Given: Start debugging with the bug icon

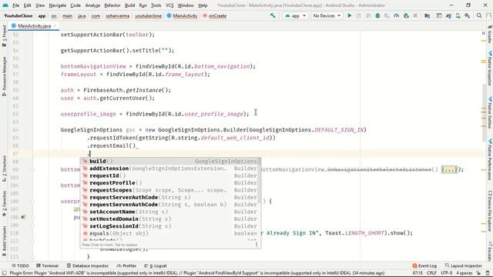Looking at the screenshot, I should pyautogui.click(x=377, y=15).
